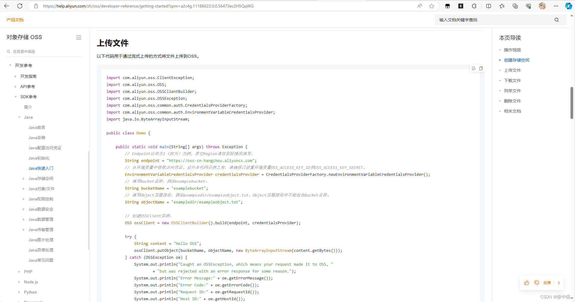Click the sidebar tree scrollbar

click(89, 200)
